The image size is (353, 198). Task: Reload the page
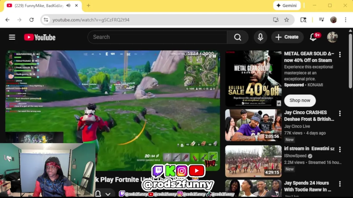pyautogui.click(x=31, y=20)
